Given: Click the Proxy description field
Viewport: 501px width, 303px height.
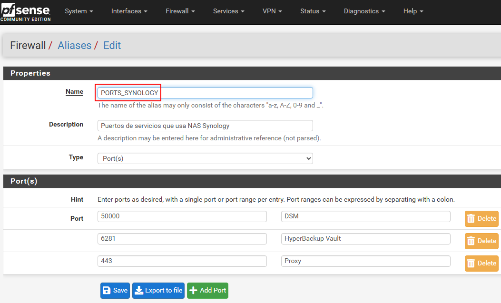Looking at the screenshot, I should (366, 261).
